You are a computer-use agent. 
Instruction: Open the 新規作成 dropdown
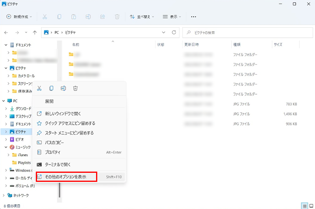[19, 17]
